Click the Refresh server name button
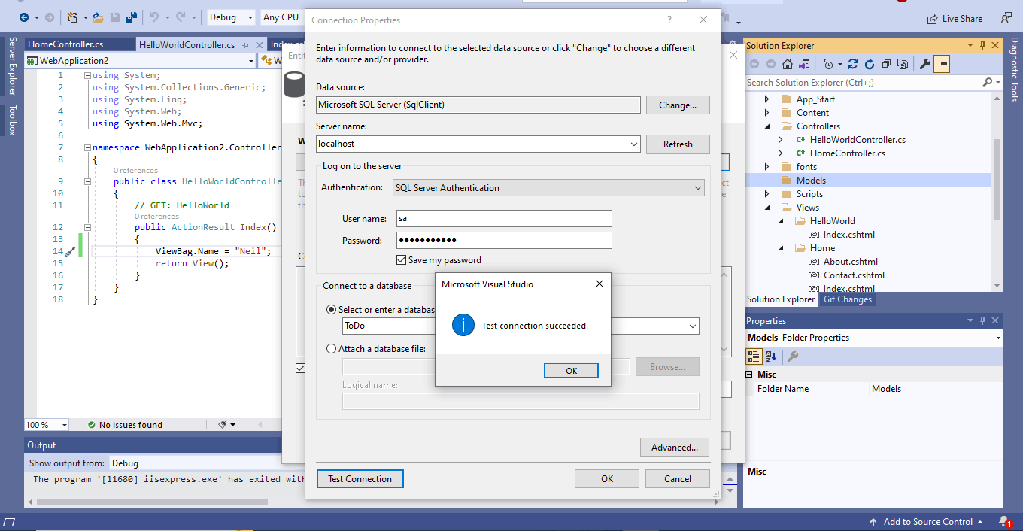This screenshot has width=1023, height=531. pyautogui.click(x=678, y=144)
